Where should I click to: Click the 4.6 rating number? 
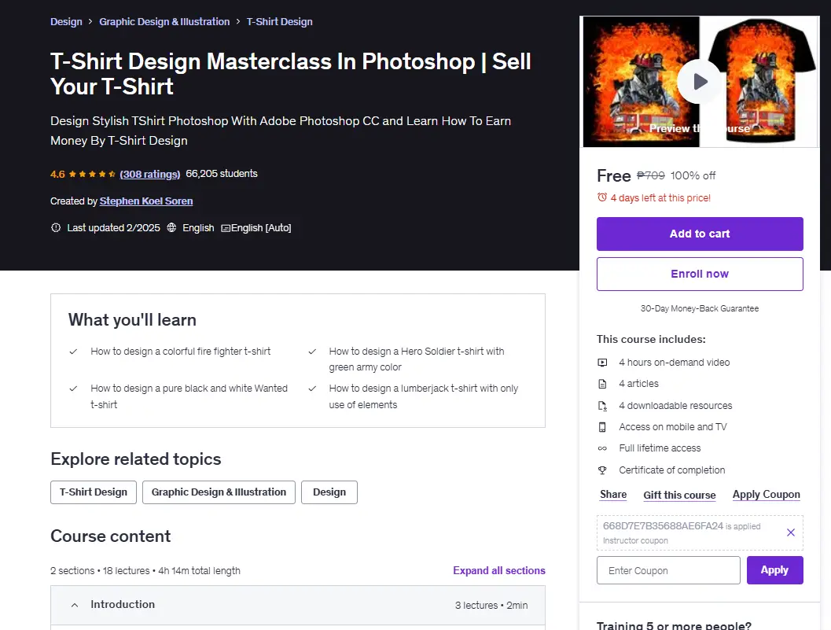[x=57, y=174]
